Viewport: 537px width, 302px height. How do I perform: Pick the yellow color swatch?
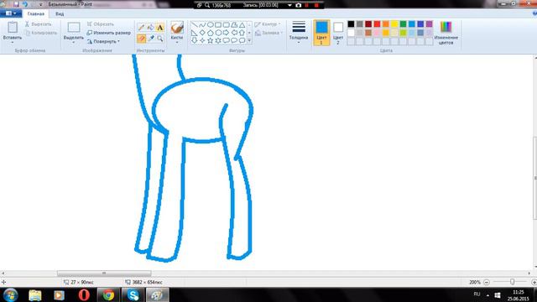click(394, 24)
